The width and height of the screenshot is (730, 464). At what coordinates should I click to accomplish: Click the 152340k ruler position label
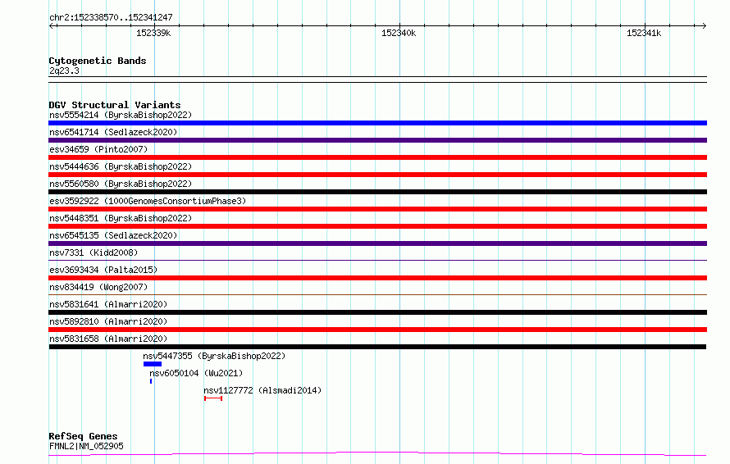click(x=399, y=33)
